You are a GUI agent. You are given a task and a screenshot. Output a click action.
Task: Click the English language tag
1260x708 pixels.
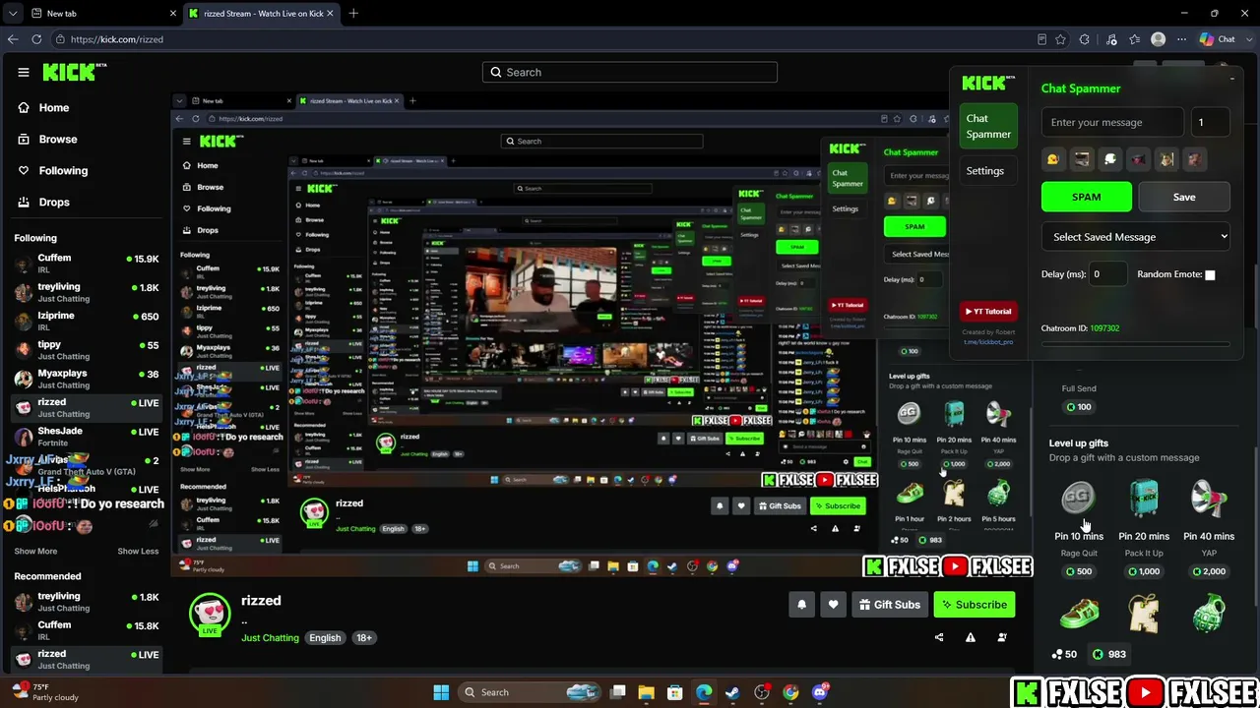click(x=325, y=637)
